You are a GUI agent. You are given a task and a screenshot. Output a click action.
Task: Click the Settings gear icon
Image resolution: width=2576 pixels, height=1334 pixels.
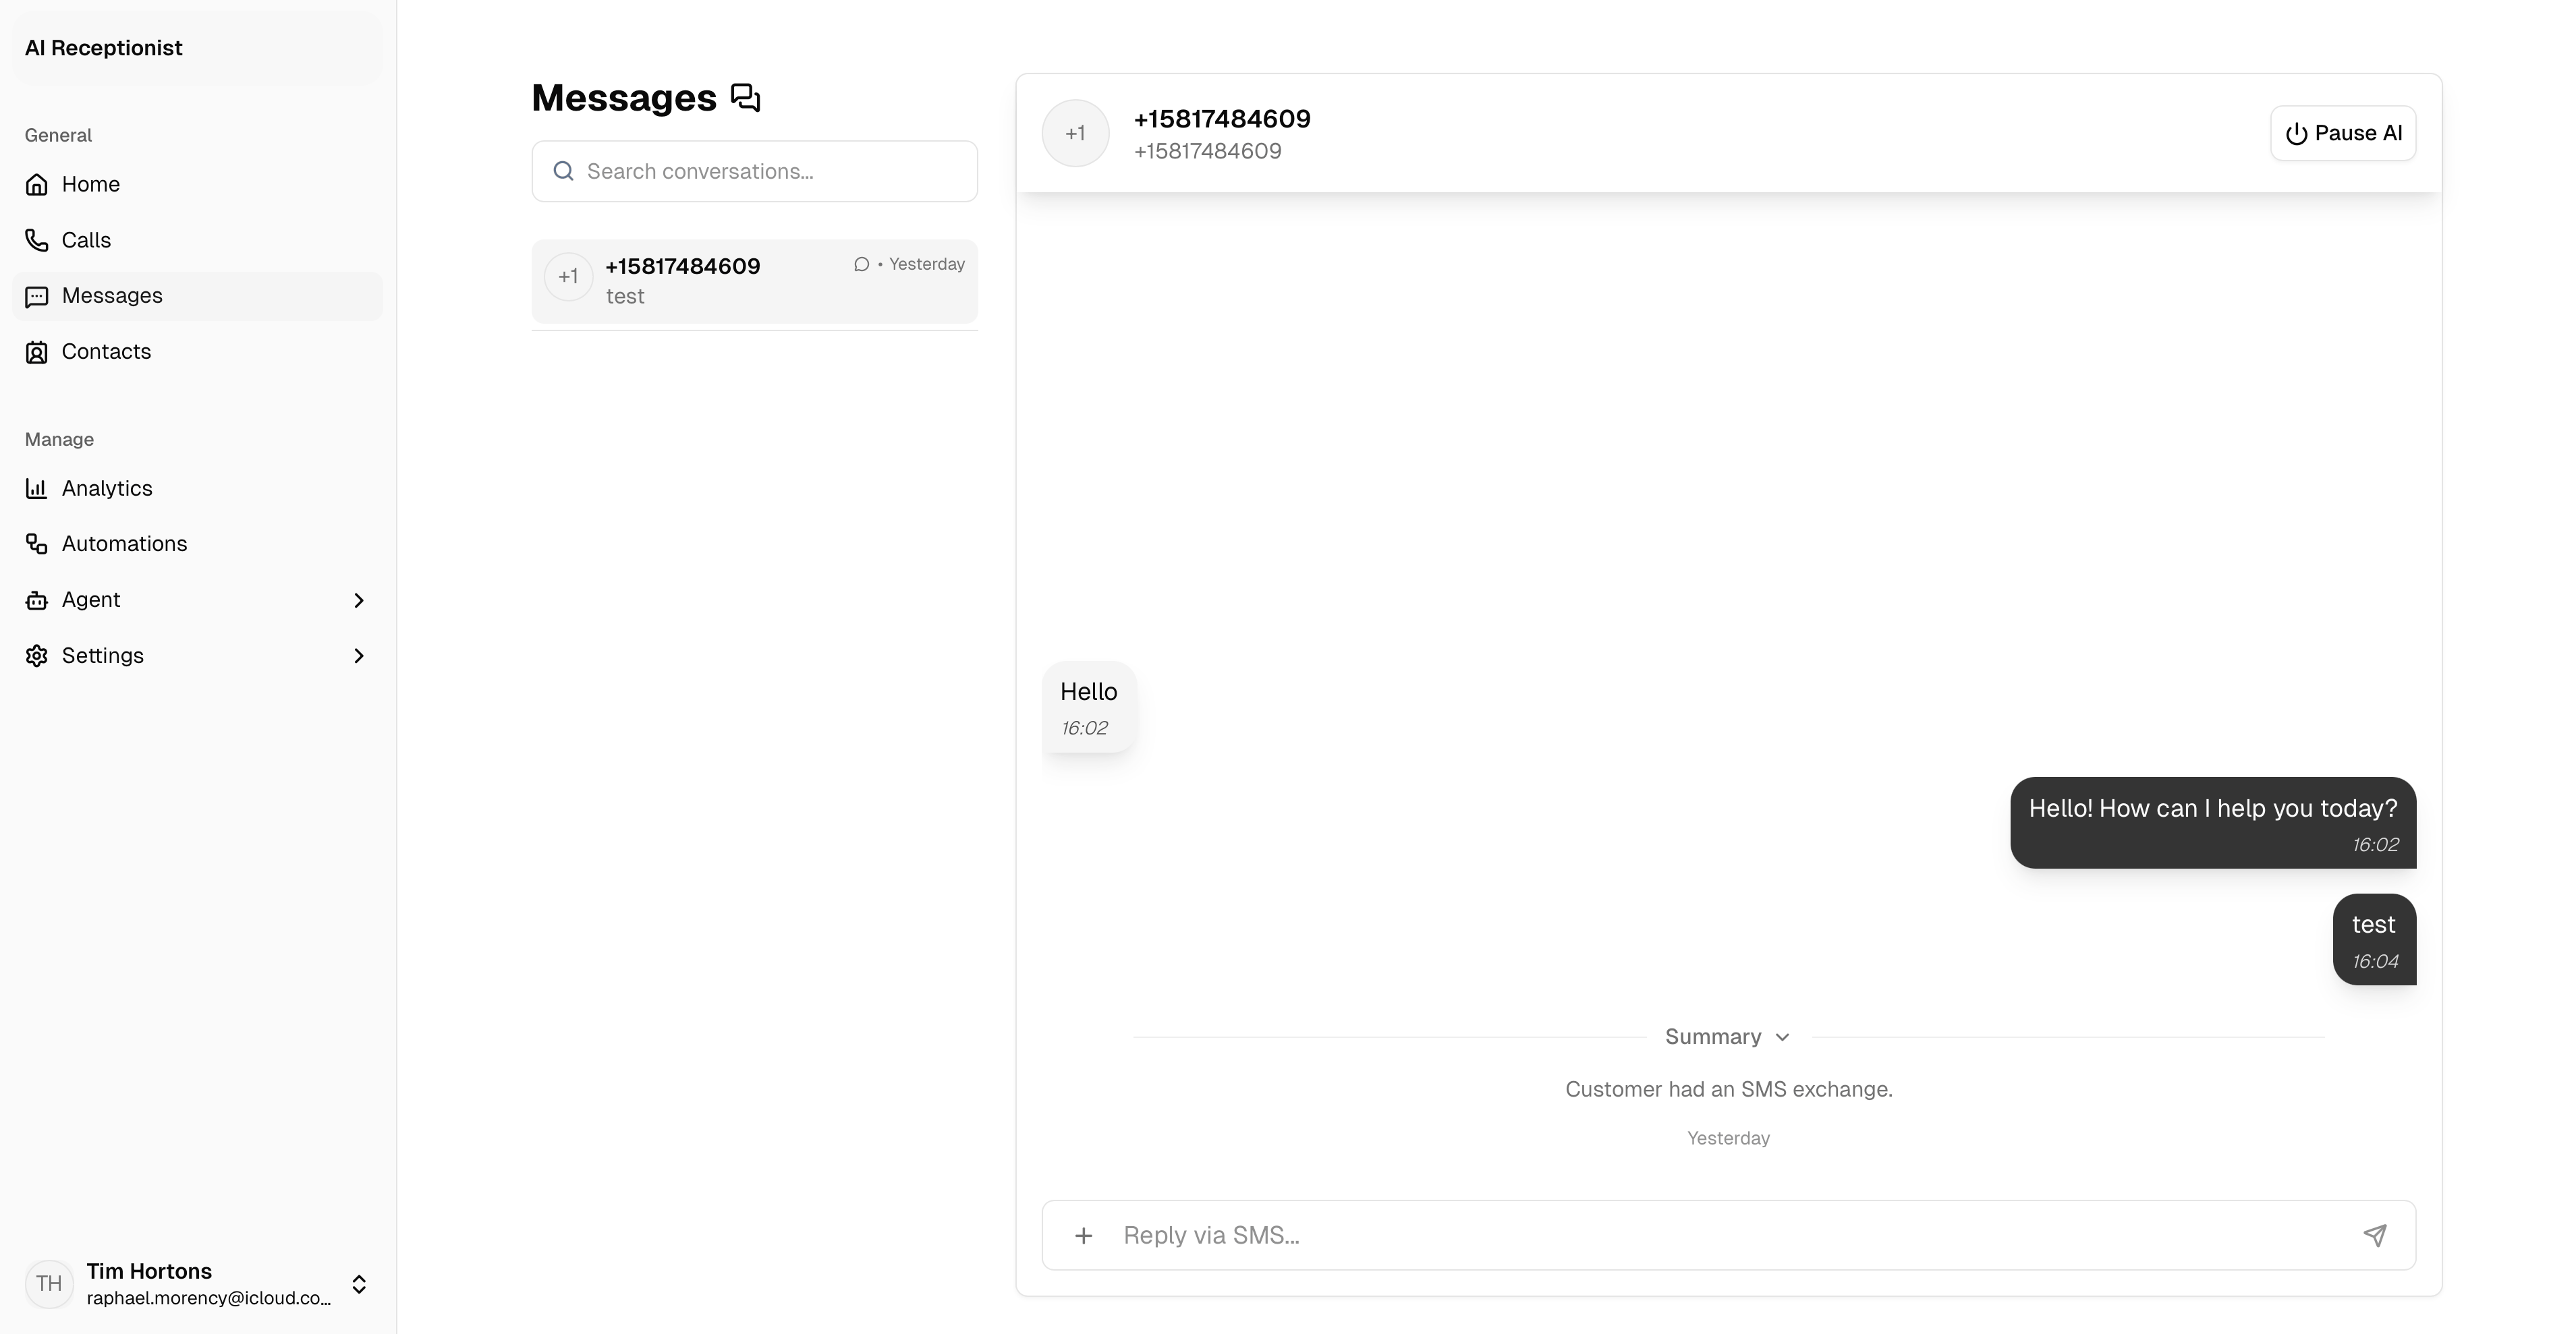click(37, 656)
